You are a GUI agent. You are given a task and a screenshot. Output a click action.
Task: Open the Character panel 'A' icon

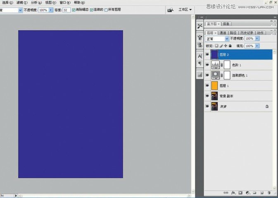(x=200, y=56)
